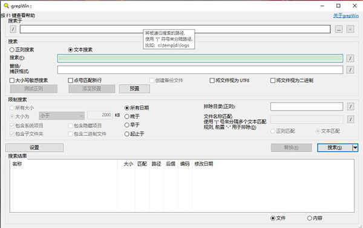Open the 关于grepWin link

click(x=346, y=16)
